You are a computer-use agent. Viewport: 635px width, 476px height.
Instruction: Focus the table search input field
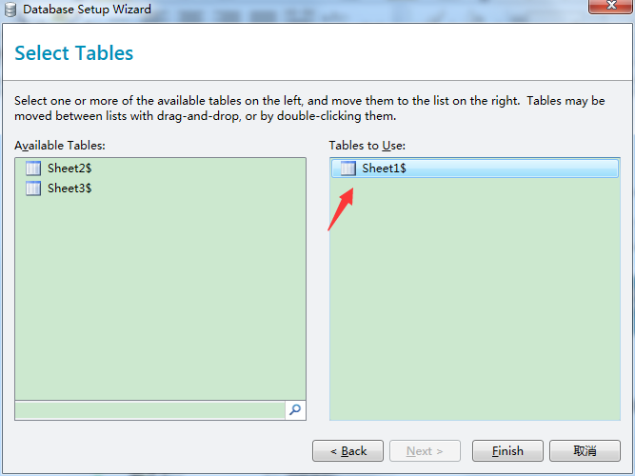150,410
